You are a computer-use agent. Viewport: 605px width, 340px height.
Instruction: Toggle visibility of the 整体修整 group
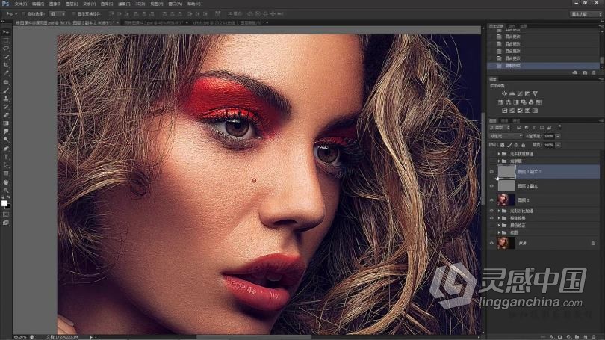(491, 218)
